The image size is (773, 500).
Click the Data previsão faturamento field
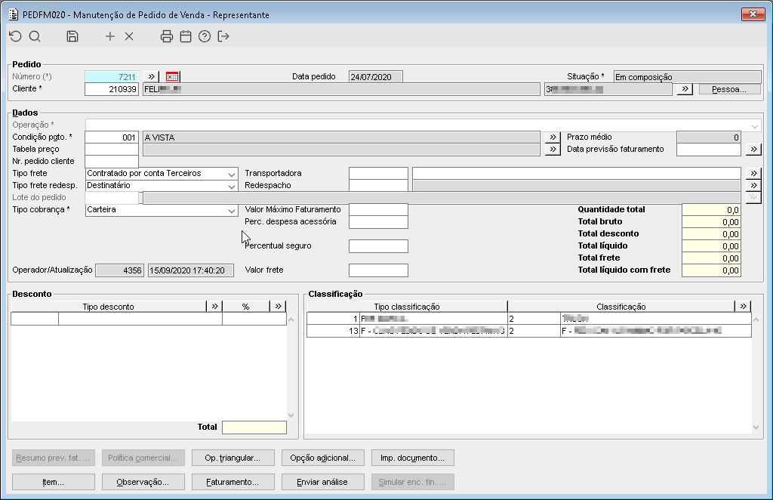(x=709, y=150)
